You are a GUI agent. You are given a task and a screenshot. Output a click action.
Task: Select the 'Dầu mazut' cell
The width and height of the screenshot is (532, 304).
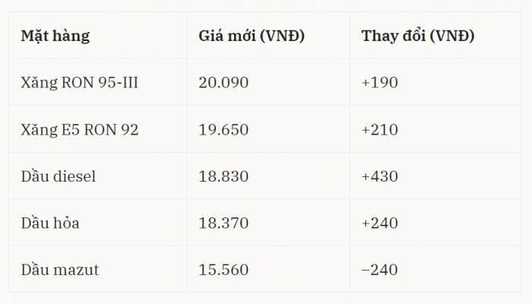(x=60, y=270)
